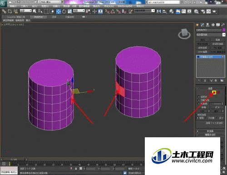
Task: Open the Mirror tool in toolbar
Action: 158,11
